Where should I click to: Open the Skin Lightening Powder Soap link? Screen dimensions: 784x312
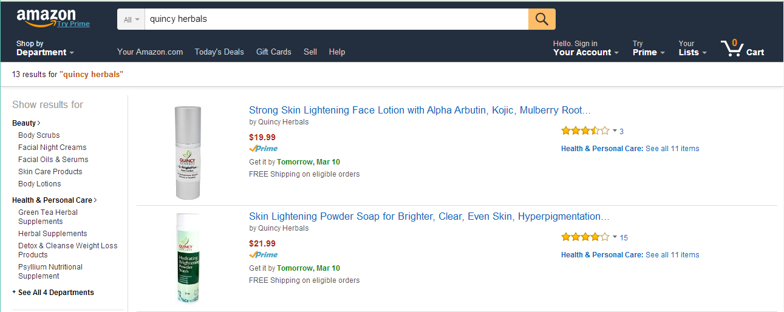pos(429,217)
